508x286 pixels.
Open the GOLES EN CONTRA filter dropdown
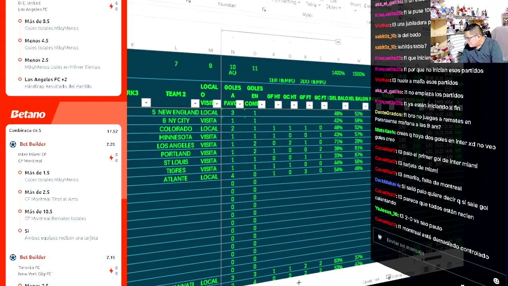click(262, 104)
